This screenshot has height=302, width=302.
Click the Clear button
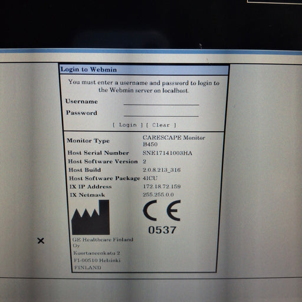[161, 125]
